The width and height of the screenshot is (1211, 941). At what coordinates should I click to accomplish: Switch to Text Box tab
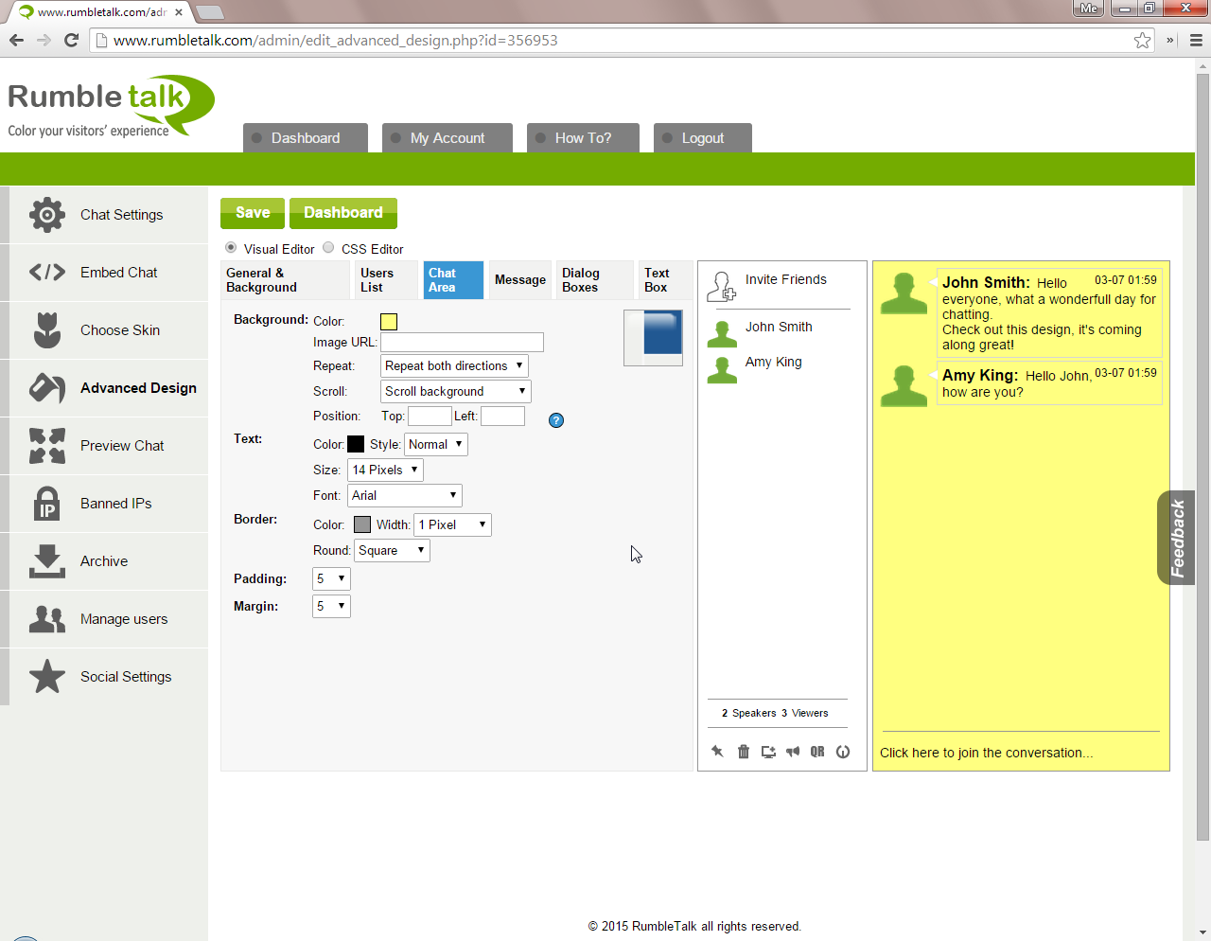coord(665,280)
